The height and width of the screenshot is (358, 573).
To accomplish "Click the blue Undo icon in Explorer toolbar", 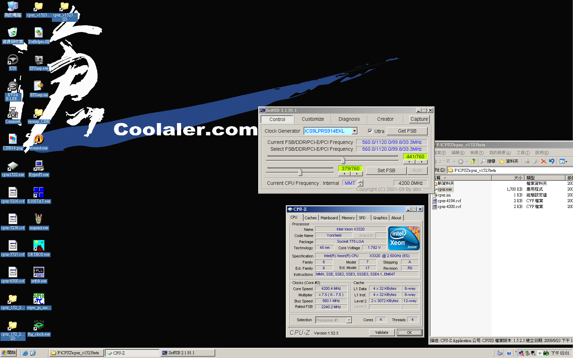I will (552, 161).
